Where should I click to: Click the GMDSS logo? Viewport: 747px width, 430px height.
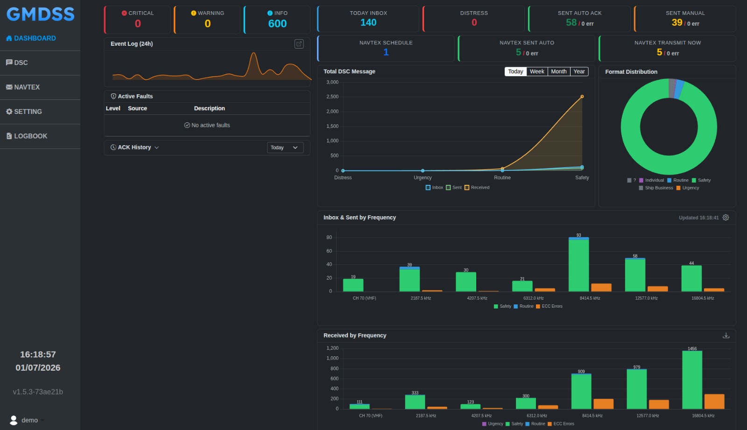pos(40,14)
